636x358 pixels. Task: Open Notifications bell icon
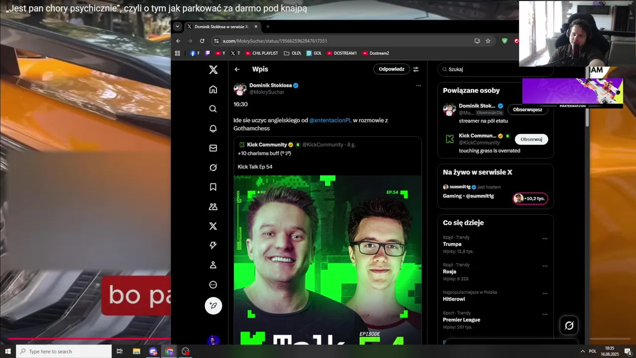click(213, 128)
